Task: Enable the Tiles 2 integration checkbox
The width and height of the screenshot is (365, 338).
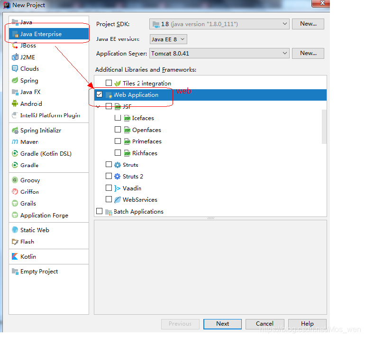Action: [109, 83]
